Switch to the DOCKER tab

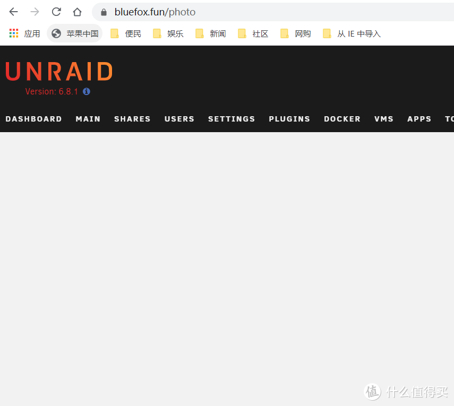point(342,119)
